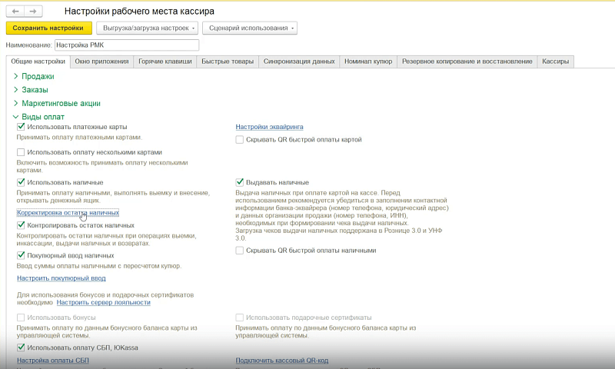The width and height of the screenshot is (615, 369).
Task: Open the Кассиры tab
Action: point(555,61)
